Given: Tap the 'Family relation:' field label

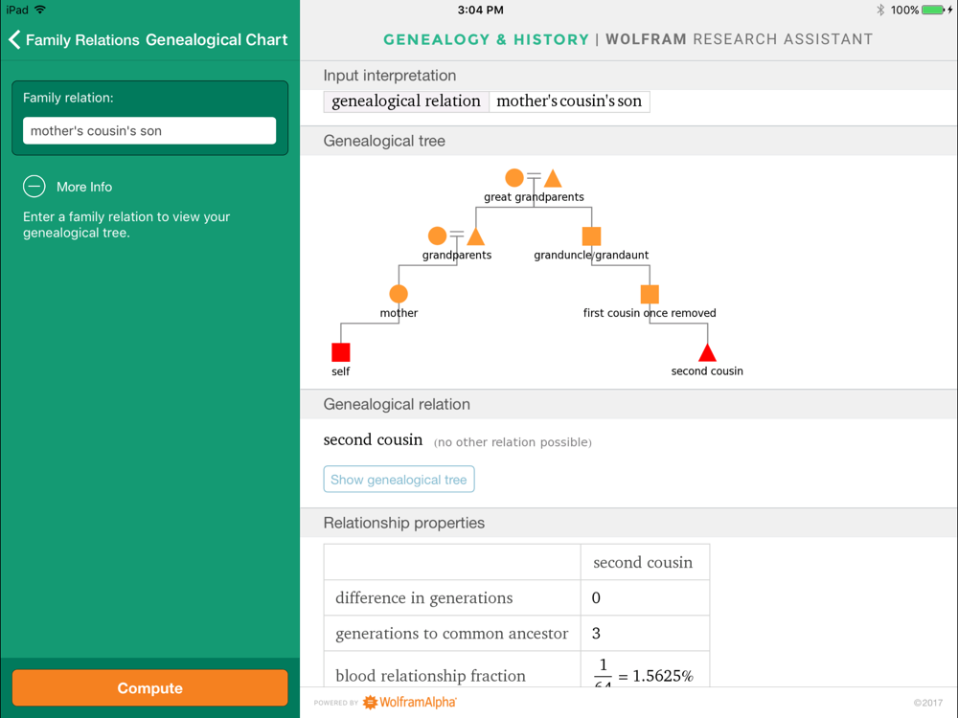Looking at the screenshot, I should pos(68,98).
